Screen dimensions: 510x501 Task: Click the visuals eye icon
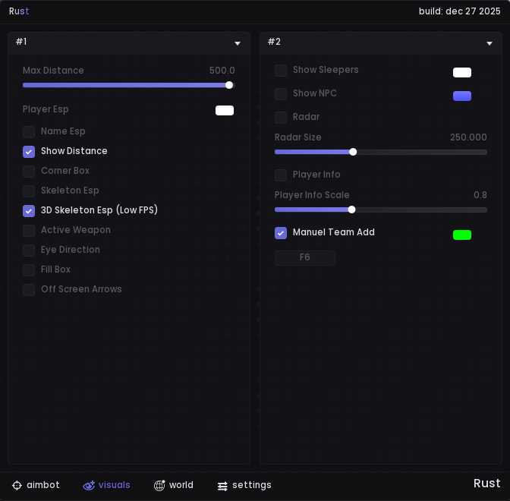(89, 485)
